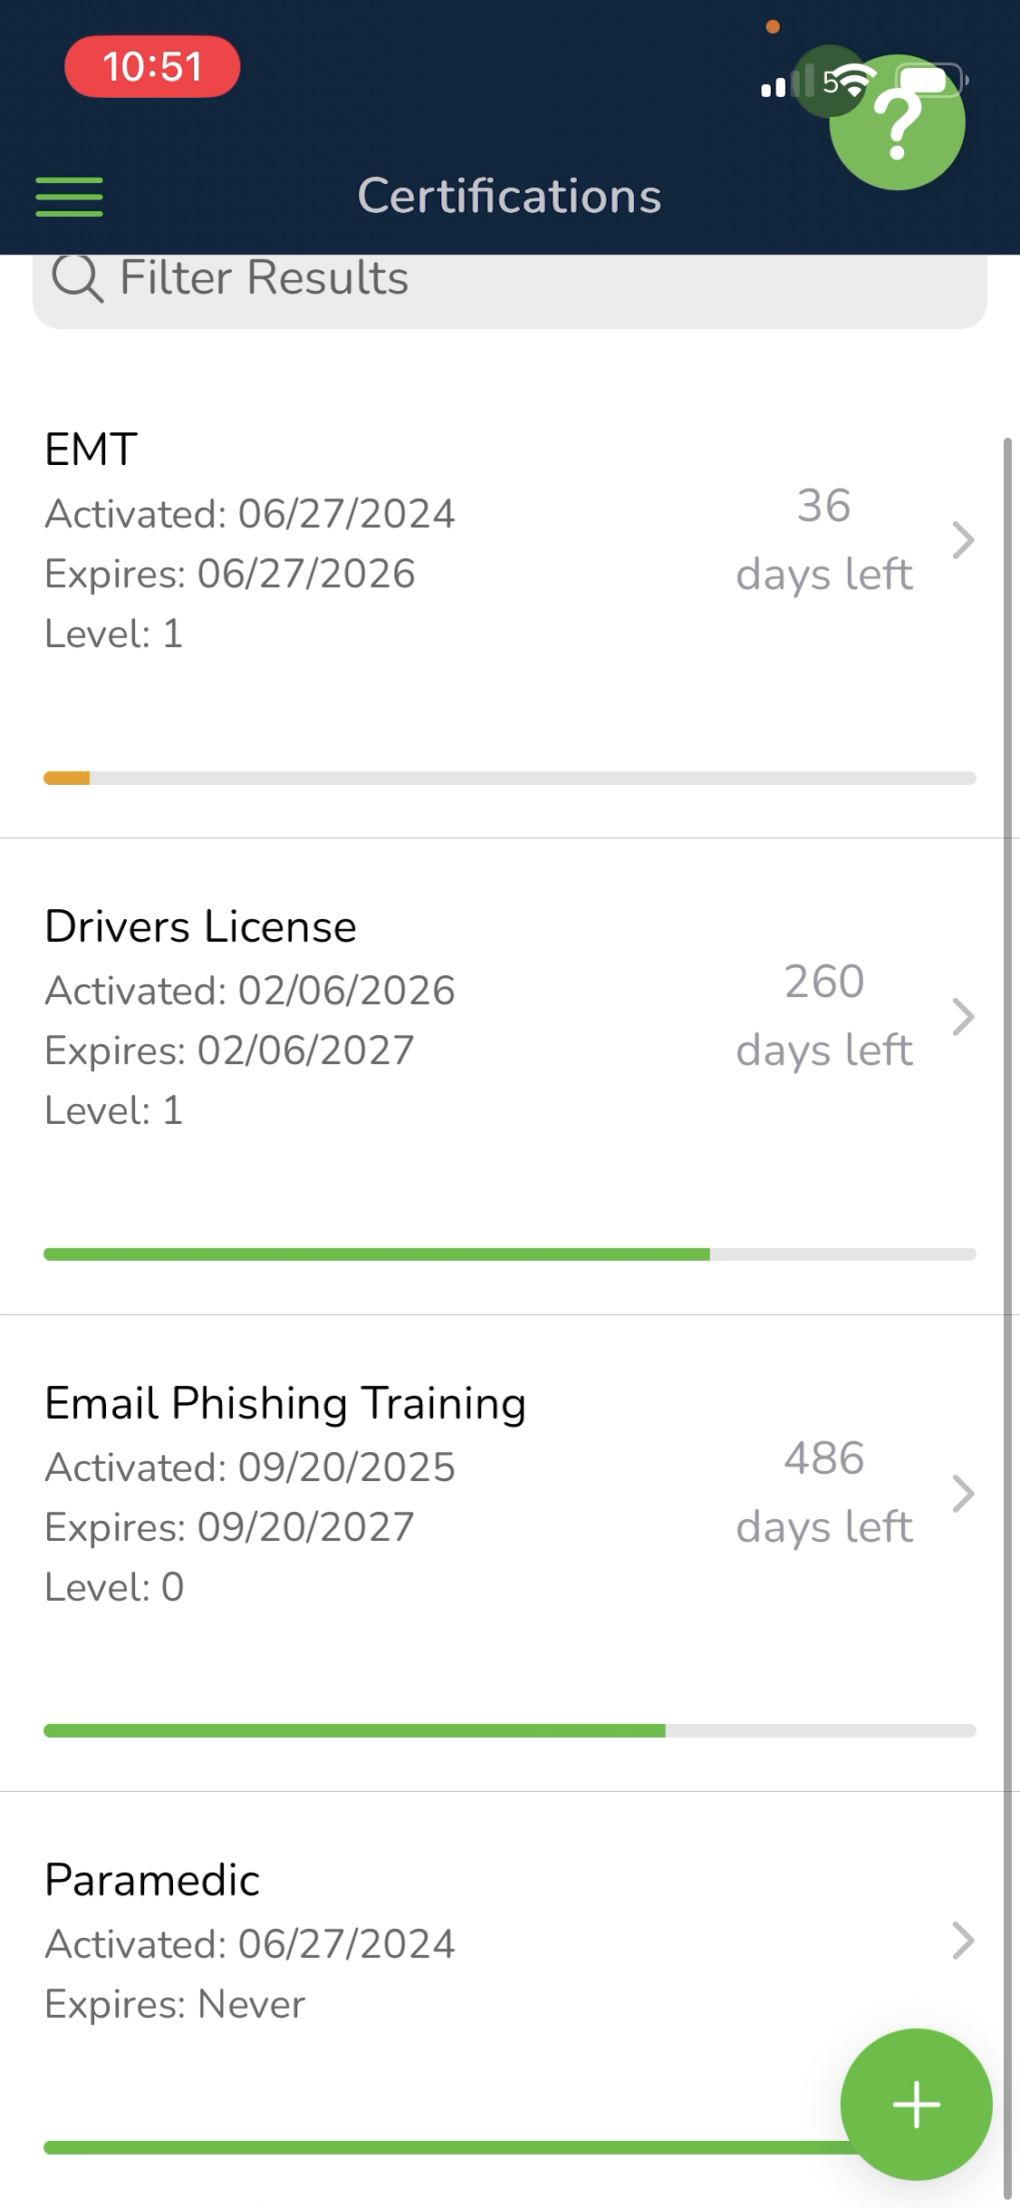Open EMT details via its chevron
The image size is (1020, 2208).
tap(963, 540)
